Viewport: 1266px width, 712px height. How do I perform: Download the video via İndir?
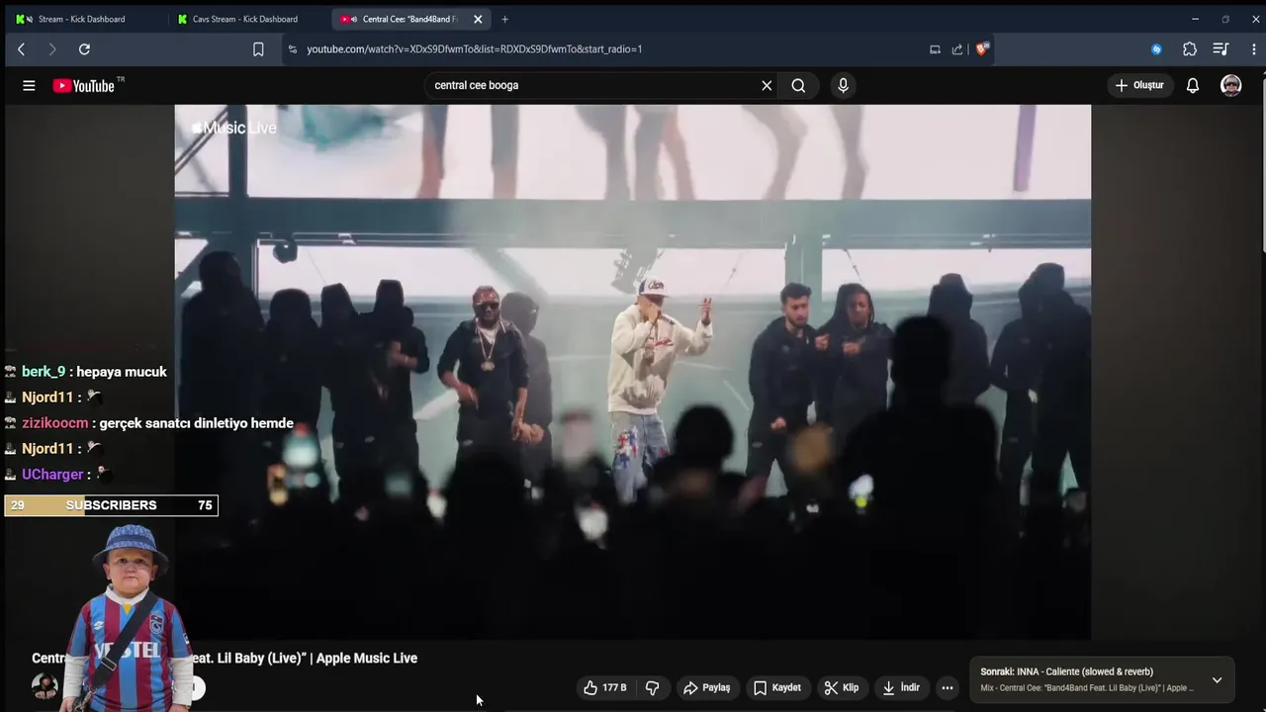click(901, 687)
